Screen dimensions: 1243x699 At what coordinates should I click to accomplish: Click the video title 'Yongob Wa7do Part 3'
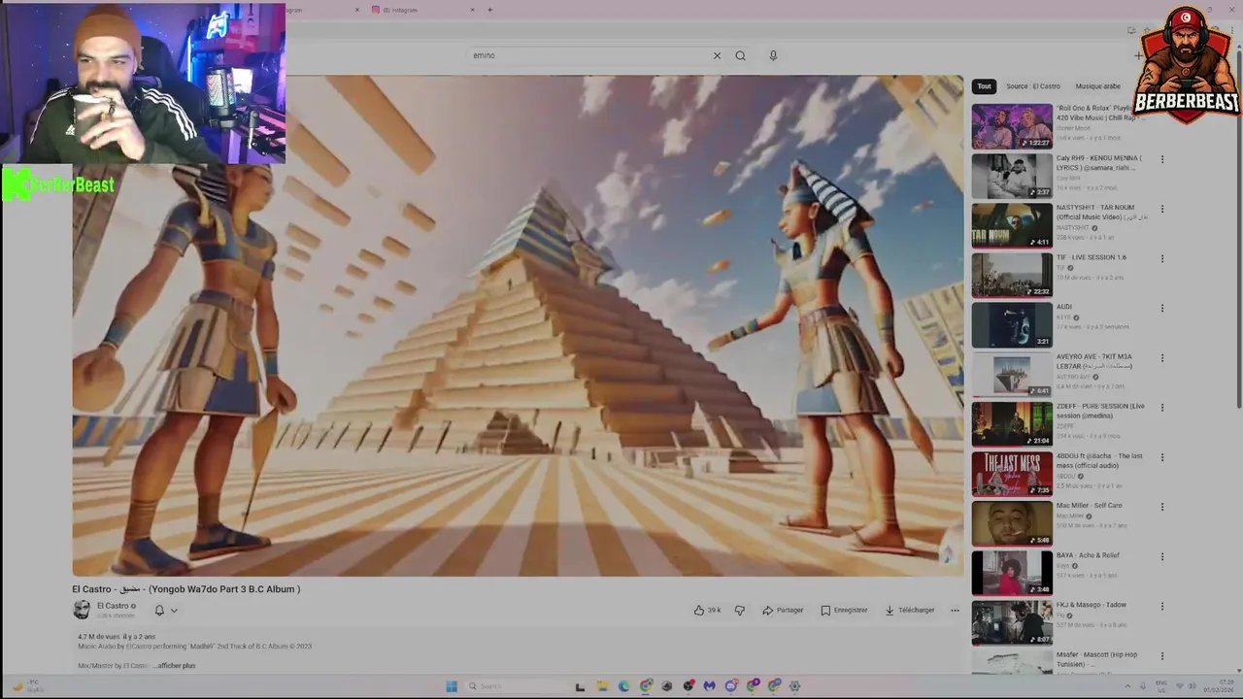pos(185,589)
